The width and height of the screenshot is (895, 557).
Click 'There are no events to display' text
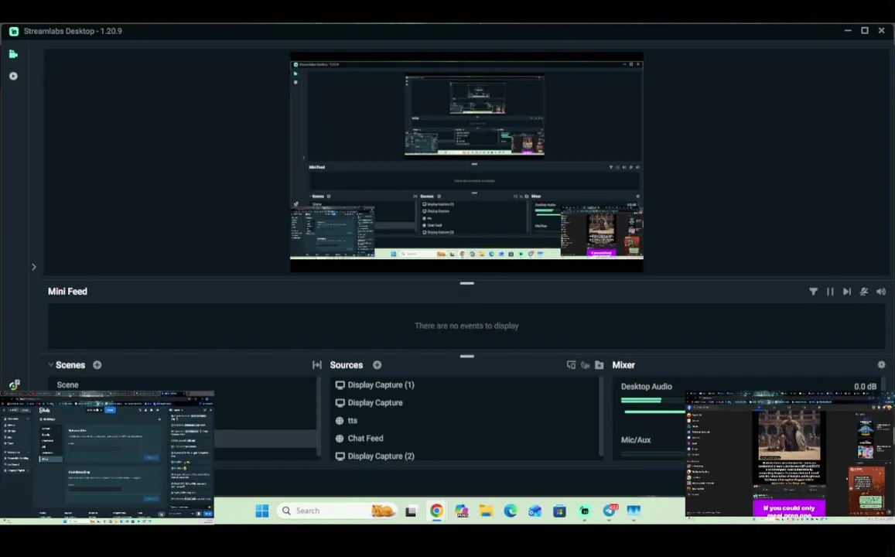tap(466, 326)
